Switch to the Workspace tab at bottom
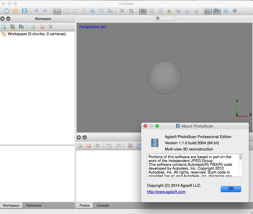Viewport: 253px width, 214px height. 11,205
